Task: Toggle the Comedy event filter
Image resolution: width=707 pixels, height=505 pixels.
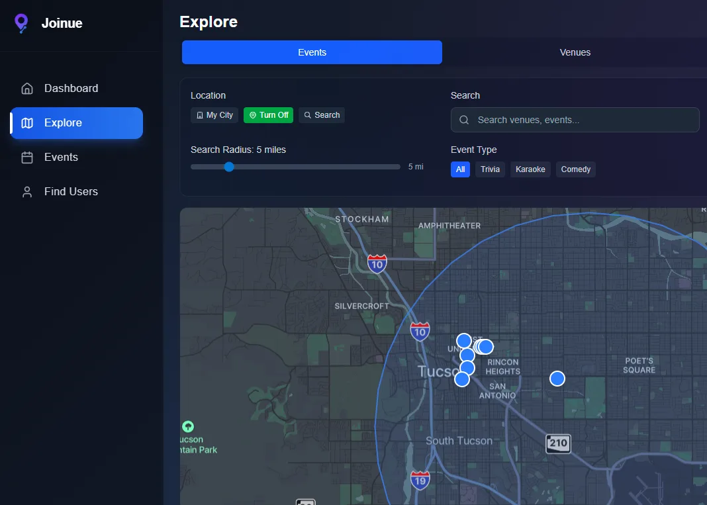Action: 575,169
